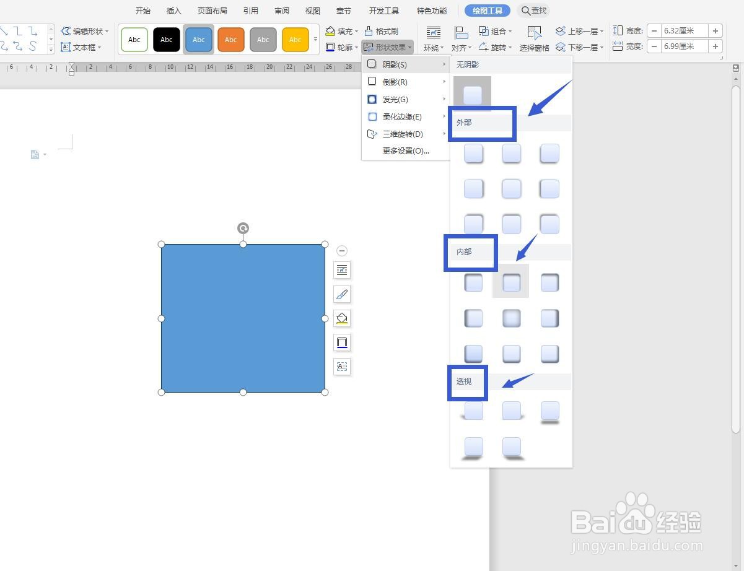Viewport: 744px width, 571px height.
Task: Open the 填充 fill dropdown
Action: click(x=342, y=31)
